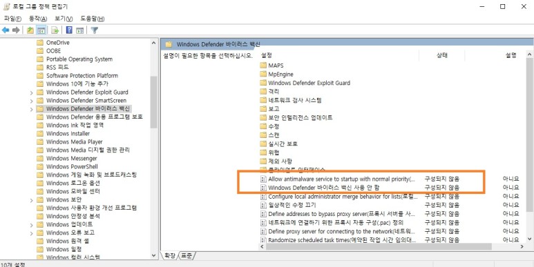
Task: Select Windows Ink 작업 영역 tree item
Action: 75,125
